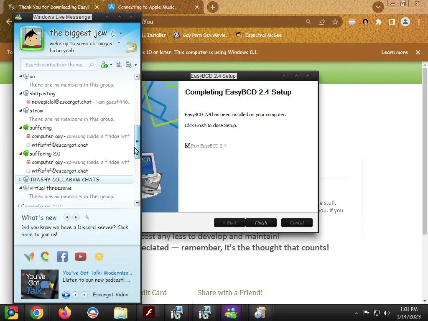Image resolution: width=428 pixels, height=321 pixels.
Task: Toggle the Chrome side panel icon
Action: (x=392, y=22)
